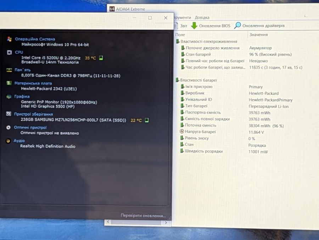
Task: Click the Перевірити оновлення link in Speccy
Action: 143,216
